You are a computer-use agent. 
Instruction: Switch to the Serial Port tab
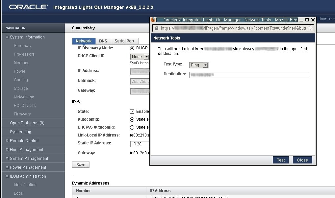[124, 41]
